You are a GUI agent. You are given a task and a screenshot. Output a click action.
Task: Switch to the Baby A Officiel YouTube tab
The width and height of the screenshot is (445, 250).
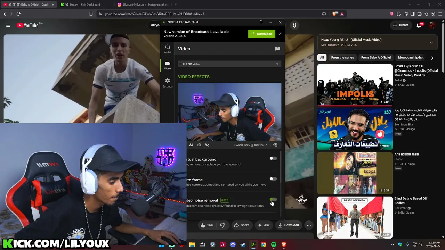tap(29, 5)
